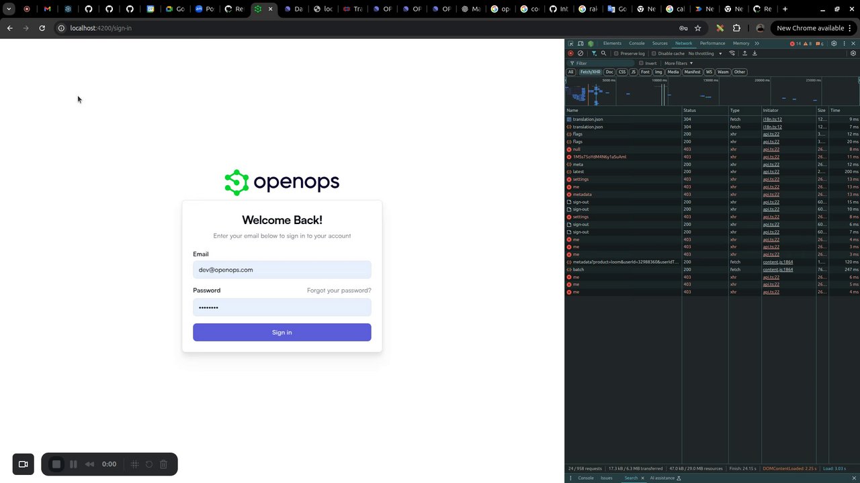The image size is (860, 483).
Task: Click into the Email field
Action: point(282,270)
